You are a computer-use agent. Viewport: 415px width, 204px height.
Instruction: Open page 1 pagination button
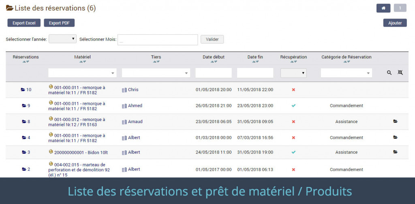click(400, 8)
